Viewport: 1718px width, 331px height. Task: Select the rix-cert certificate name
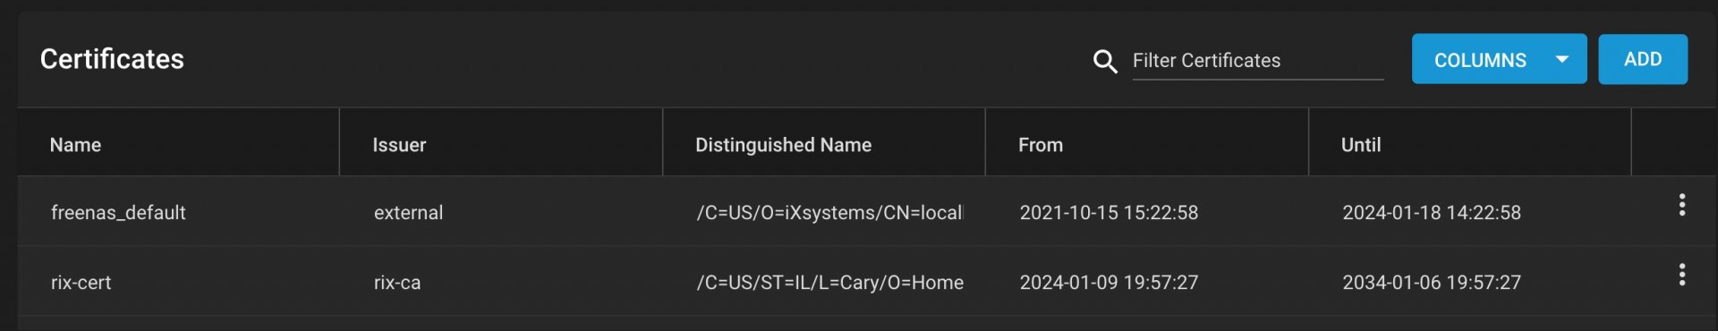click(x=81, y=283)
